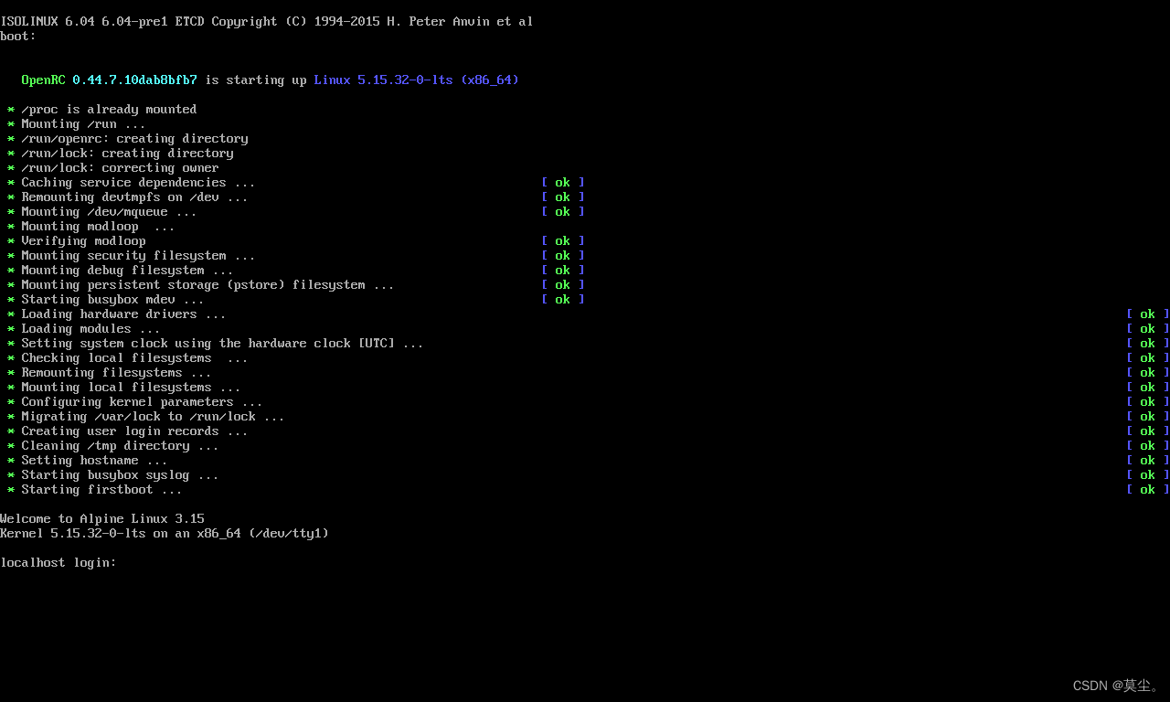Click the 'Verifying modloop' line
1170x702 pixels.
77,240
